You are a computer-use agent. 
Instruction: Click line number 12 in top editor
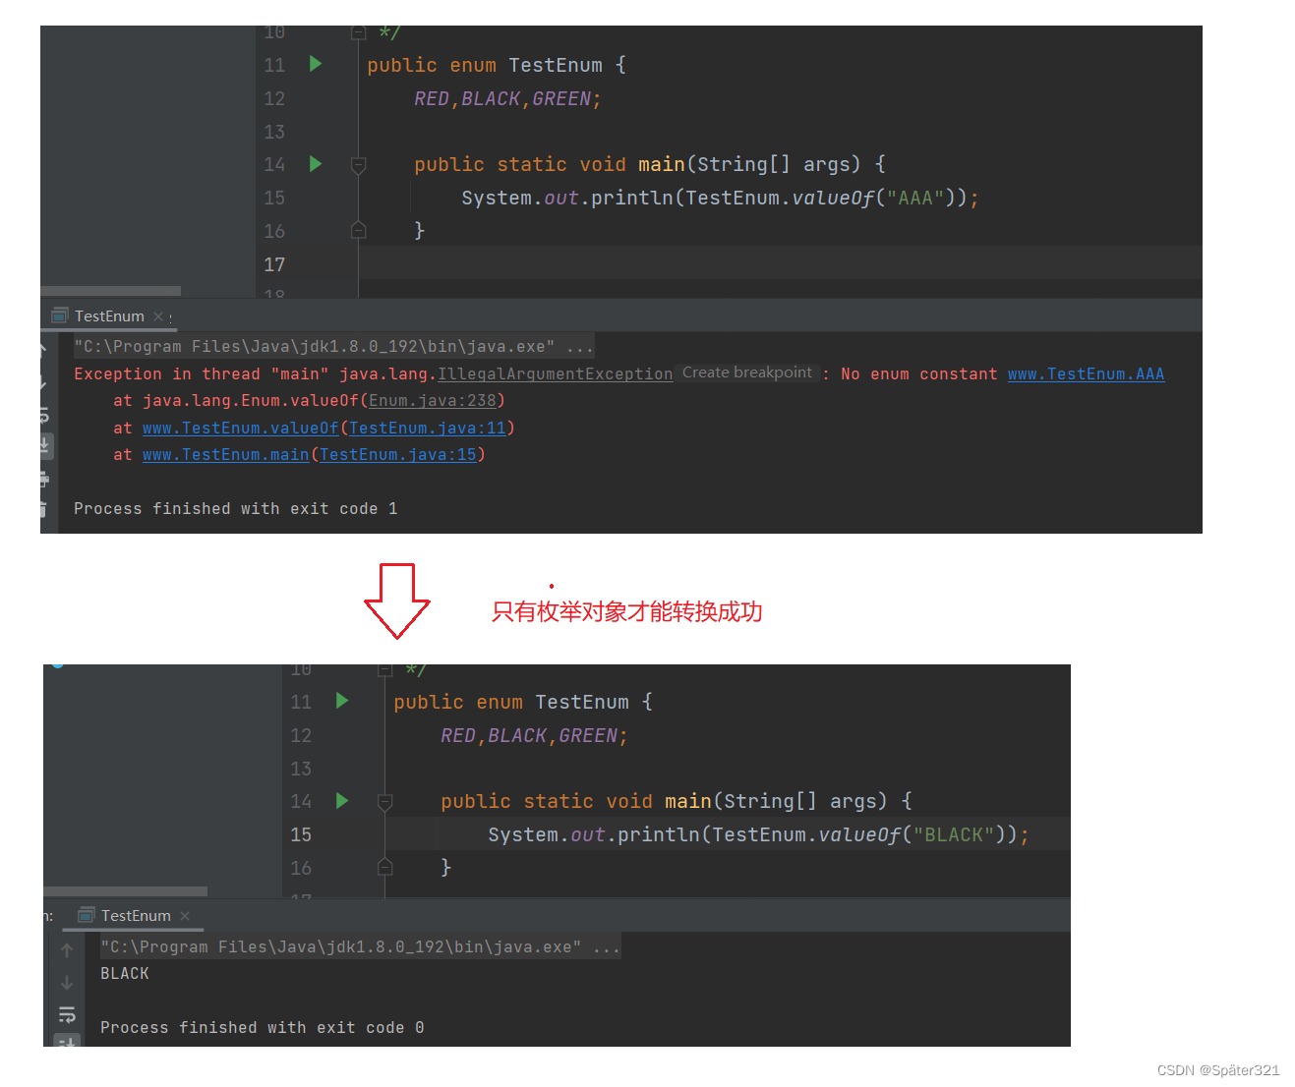(x=274, y=98)
